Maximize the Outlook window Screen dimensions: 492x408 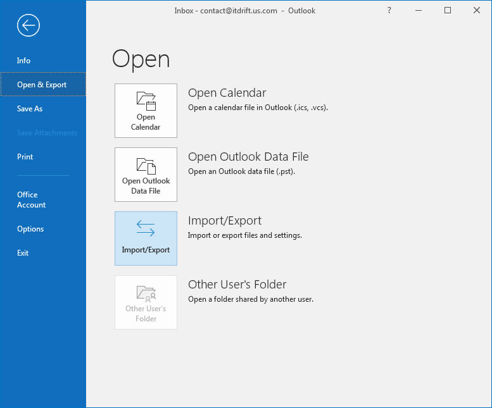(448, 10)
